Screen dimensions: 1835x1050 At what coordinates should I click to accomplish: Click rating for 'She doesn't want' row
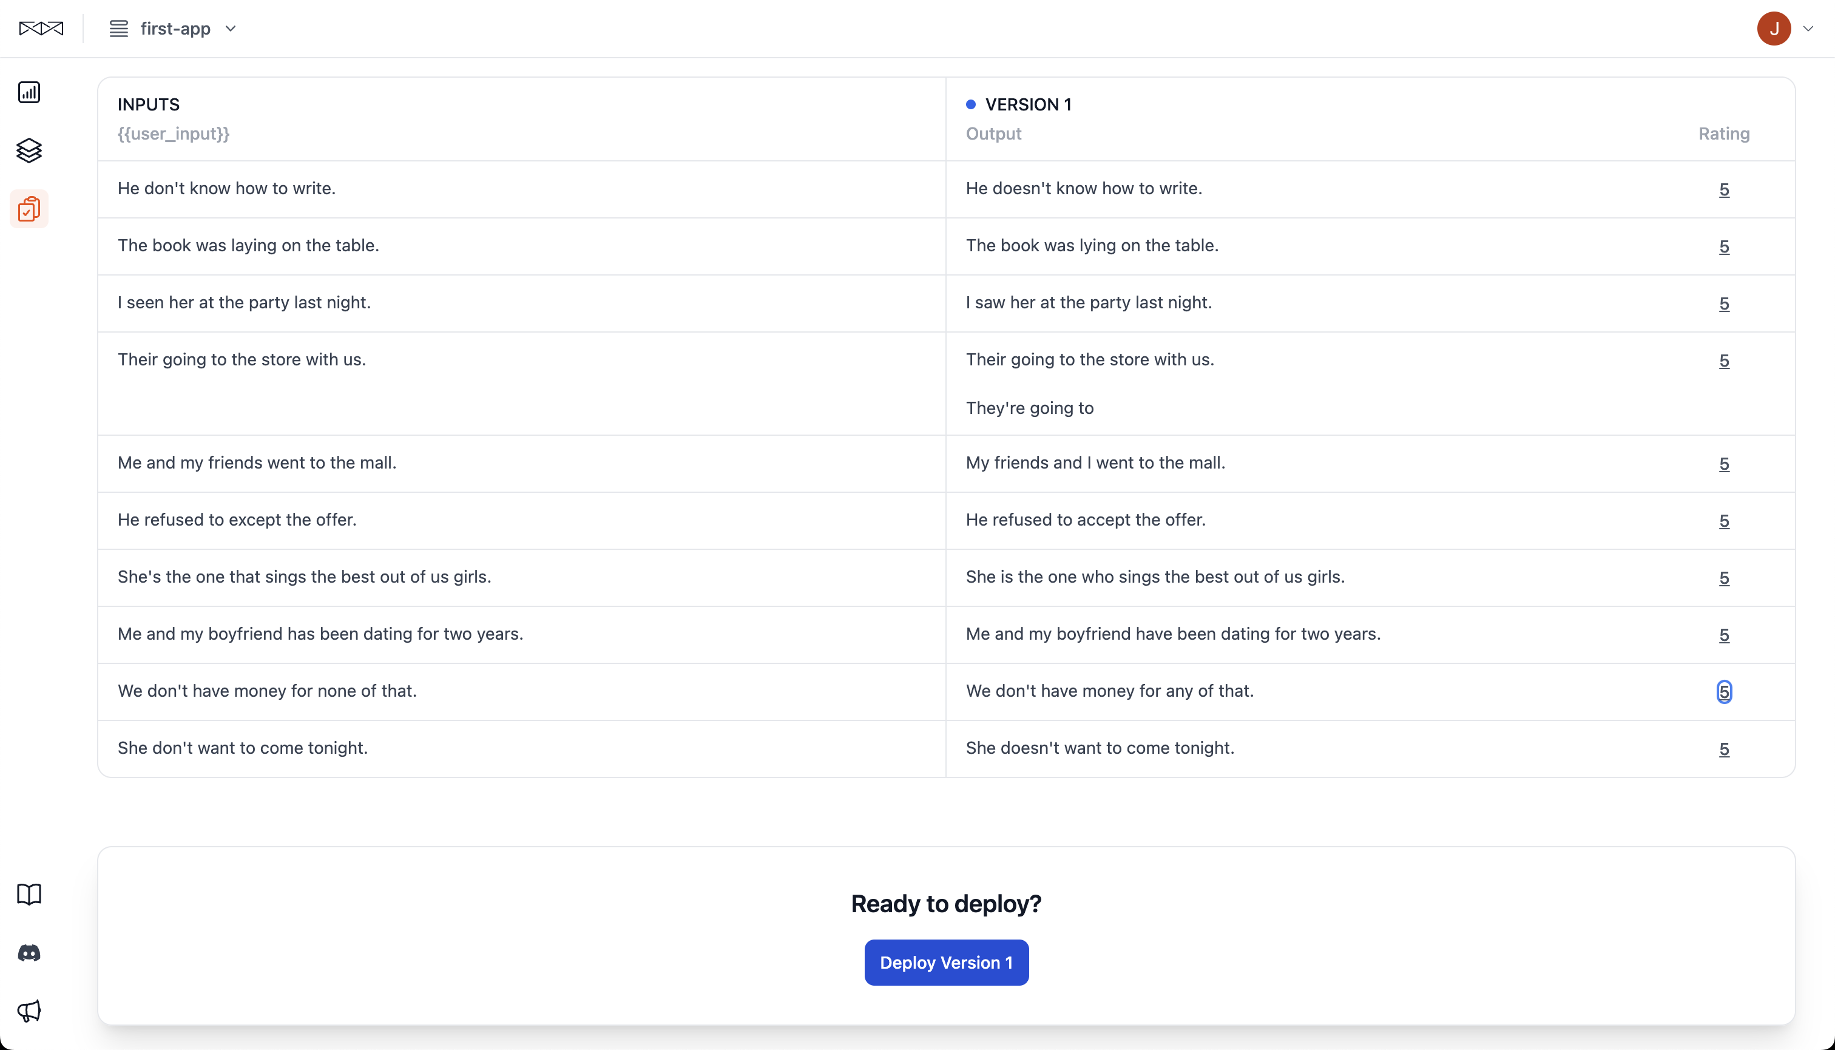[x=1723, y=748]
